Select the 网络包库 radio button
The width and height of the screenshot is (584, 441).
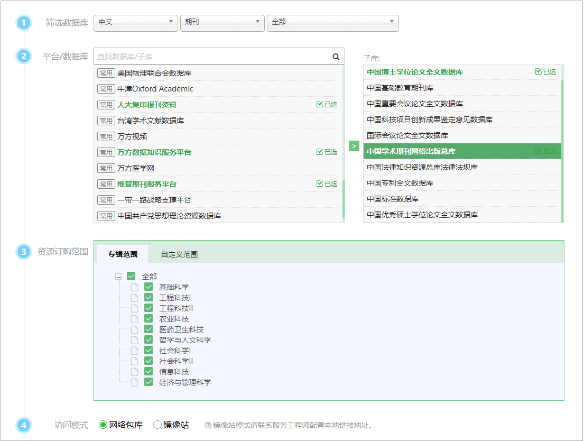tap(103, 425)
